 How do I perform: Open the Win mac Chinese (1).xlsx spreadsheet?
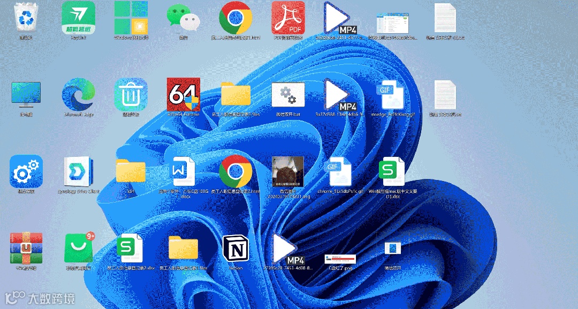tap(393, 171)
